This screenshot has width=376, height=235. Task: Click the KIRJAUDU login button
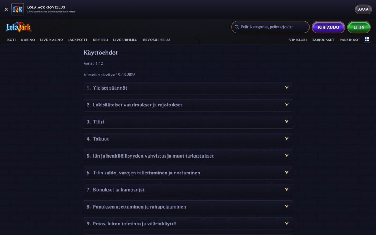pyautogui.click(x=328, y=27)
